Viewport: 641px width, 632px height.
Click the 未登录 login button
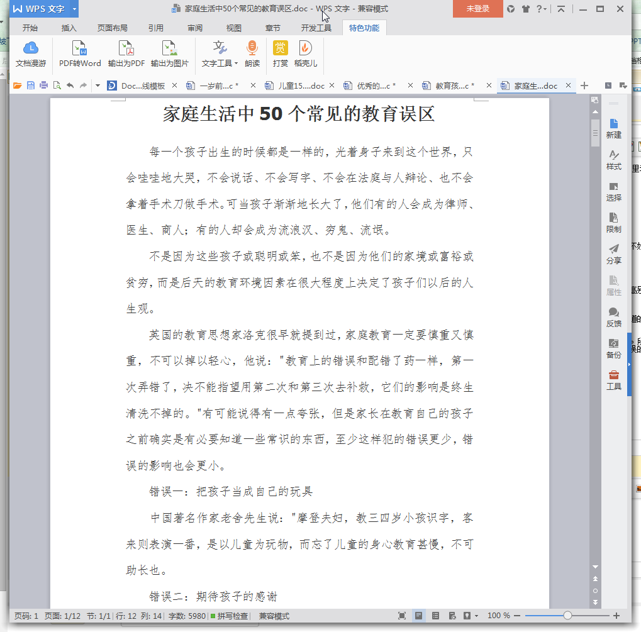[x=478, y=9]
